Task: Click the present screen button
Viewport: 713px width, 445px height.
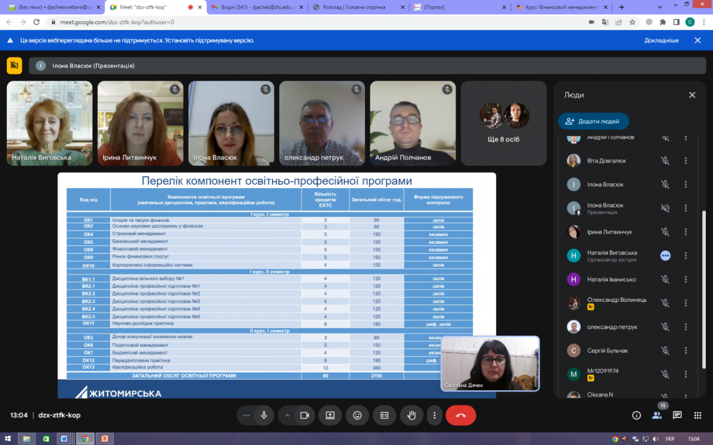Action: tap(330, 415)
